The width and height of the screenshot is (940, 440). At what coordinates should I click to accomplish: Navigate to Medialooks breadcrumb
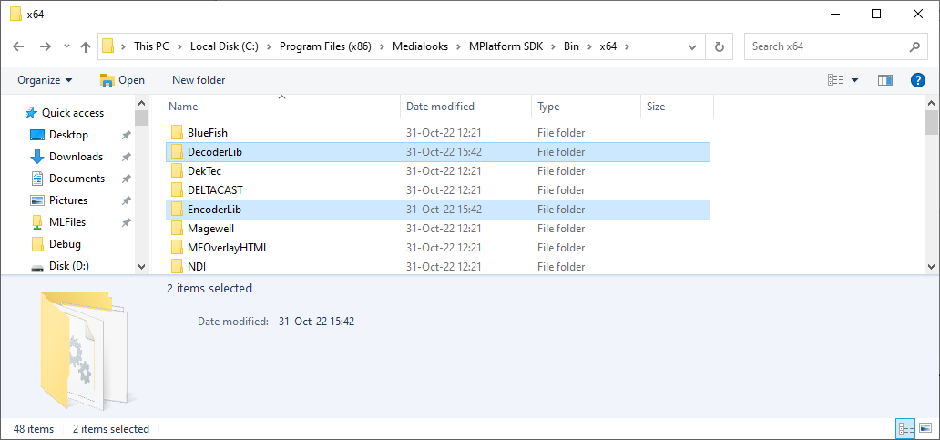coord(420,46)
